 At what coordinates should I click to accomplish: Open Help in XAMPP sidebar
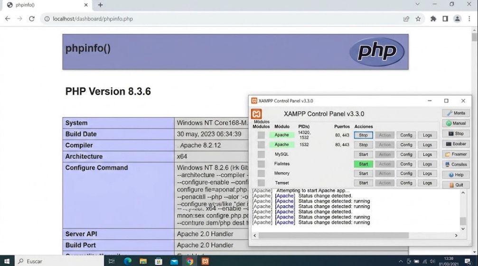[456, 174]
